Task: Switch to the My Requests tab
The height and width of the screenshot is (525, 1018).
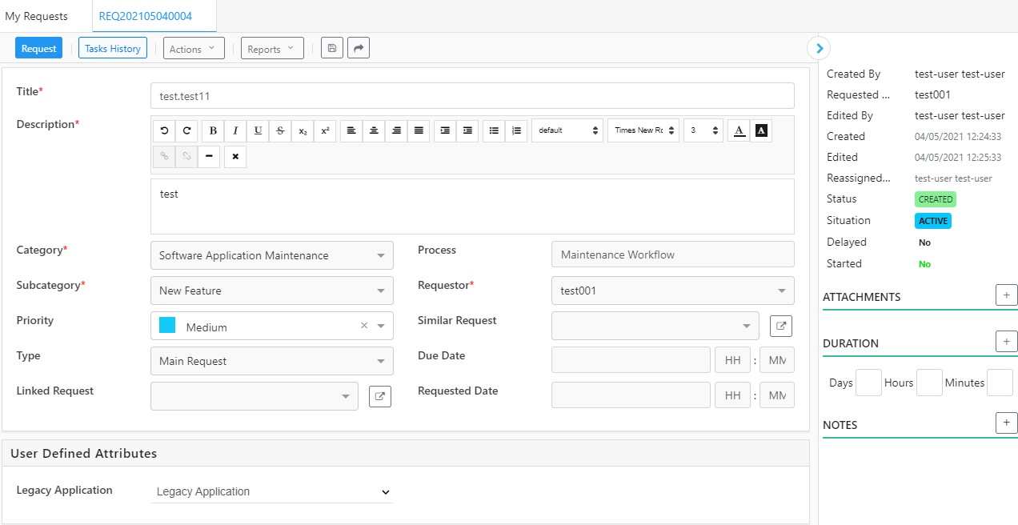Action: [x=37, y=16]
